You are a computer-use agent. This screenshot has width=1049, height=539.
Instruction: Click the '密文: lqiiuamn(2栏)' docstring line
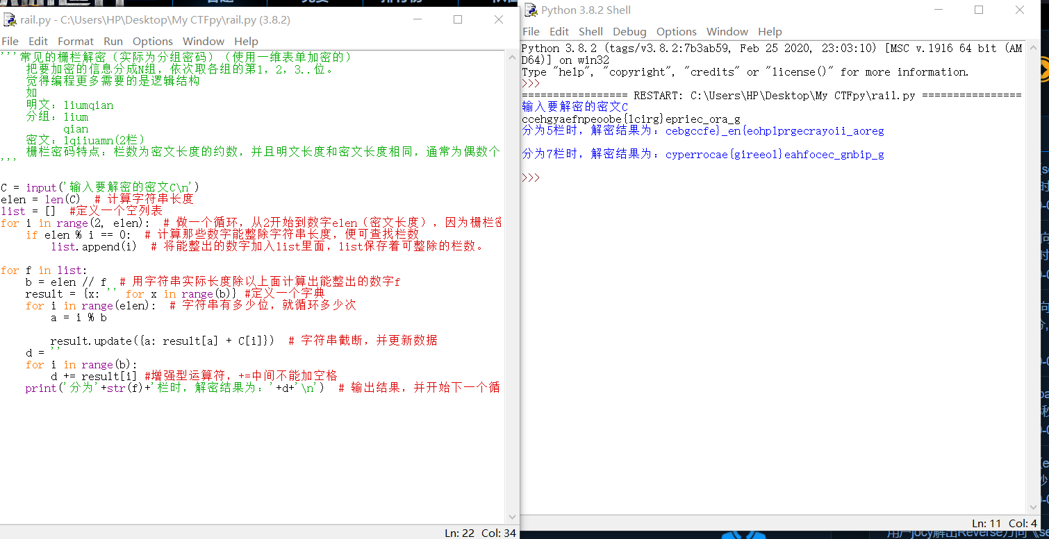(85, 140)
